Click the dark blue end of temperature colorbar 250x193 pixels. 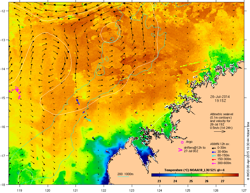pyautogui.click(x=155, y=175)
